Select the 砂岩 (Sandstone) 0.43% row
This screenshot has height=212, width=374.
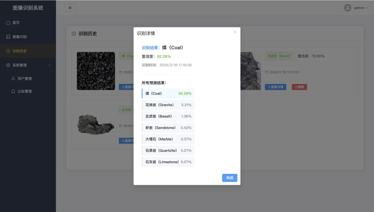[x=168, y=128]
